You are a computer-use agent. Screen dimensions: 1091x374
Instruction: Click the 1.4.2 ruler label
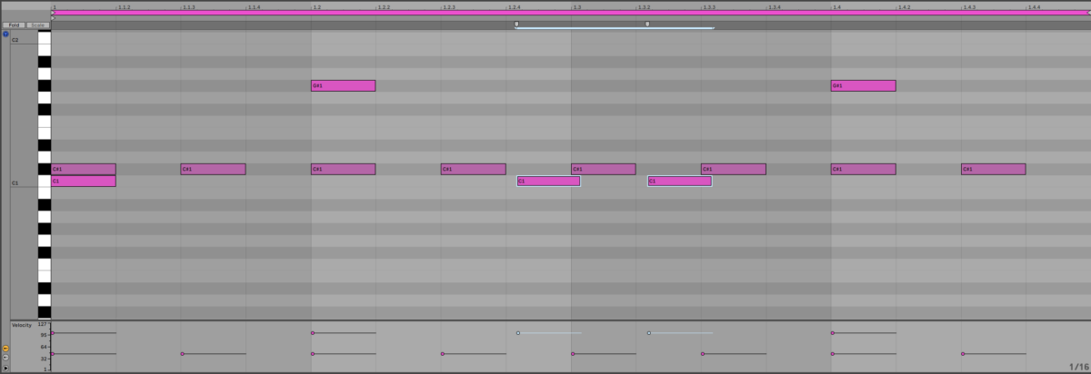click(905, 6)
